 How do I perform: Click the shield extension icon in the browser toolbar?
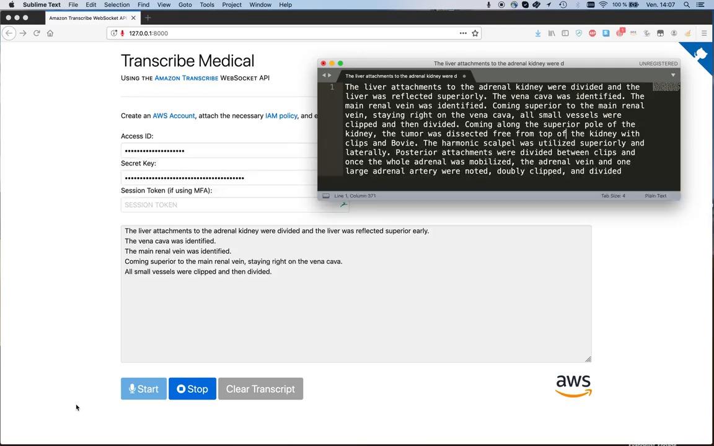579,33
